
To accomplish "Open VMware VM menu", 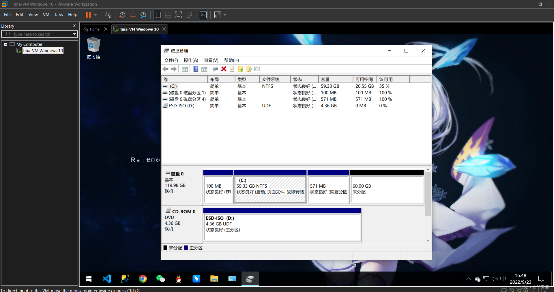I will click(46, 14).
